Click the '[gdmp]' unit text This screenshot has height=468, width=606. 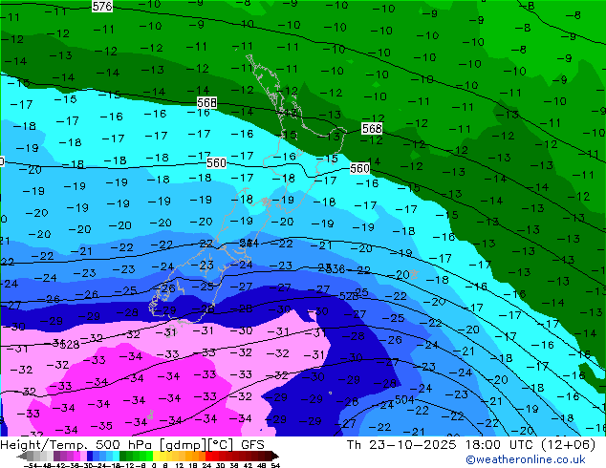tap(184, 445)
